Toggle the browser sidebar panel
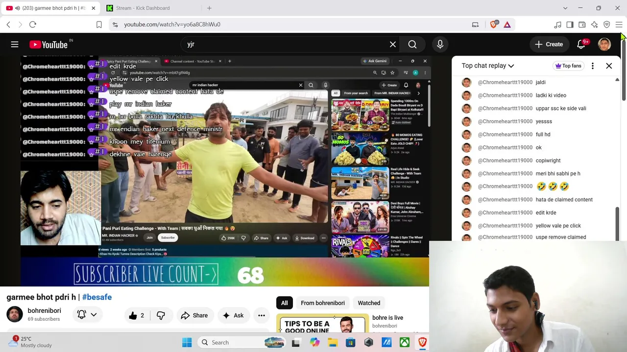627x352 pixels. point(570,24)
